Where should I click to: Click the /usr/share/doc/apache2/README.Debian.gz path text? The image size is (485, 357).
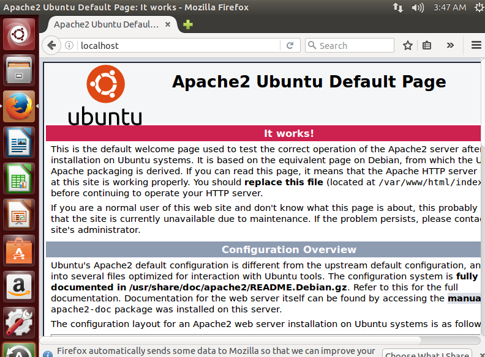pyautogui.click(x=238, y=287)
